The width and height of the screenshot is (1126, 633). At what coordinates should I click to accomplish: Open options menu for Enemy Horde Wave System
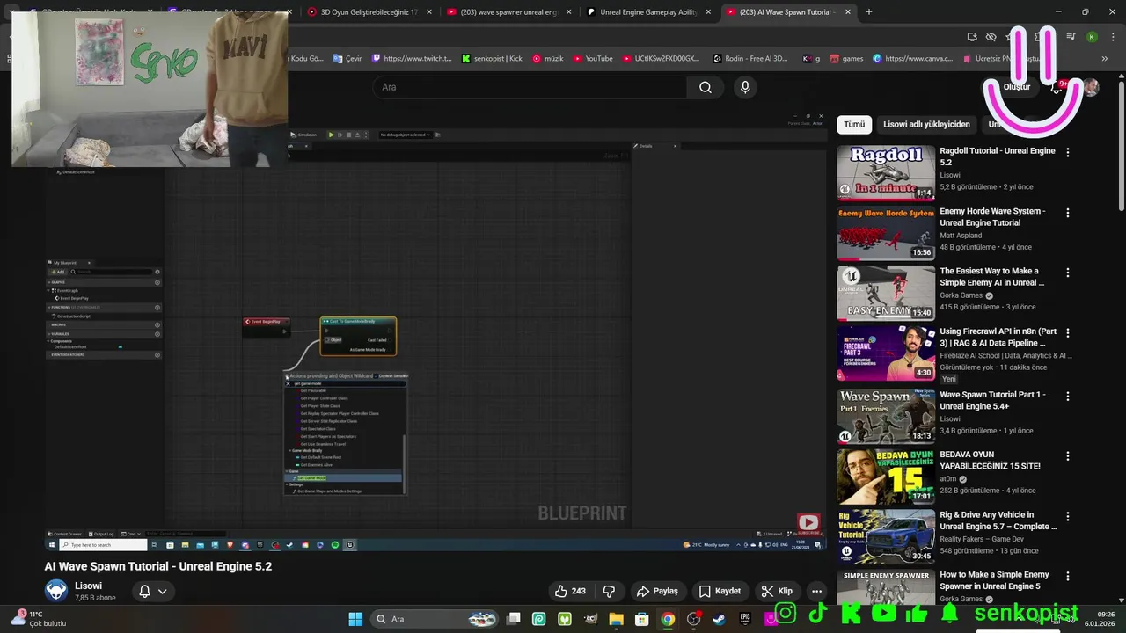pos(1068,213)
